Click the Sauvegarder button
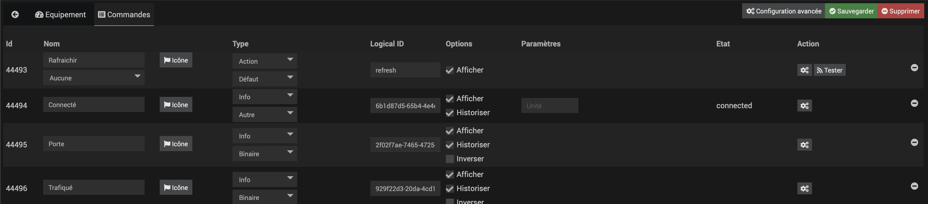Viewport: 928px width, 204px height. (851, 11)
